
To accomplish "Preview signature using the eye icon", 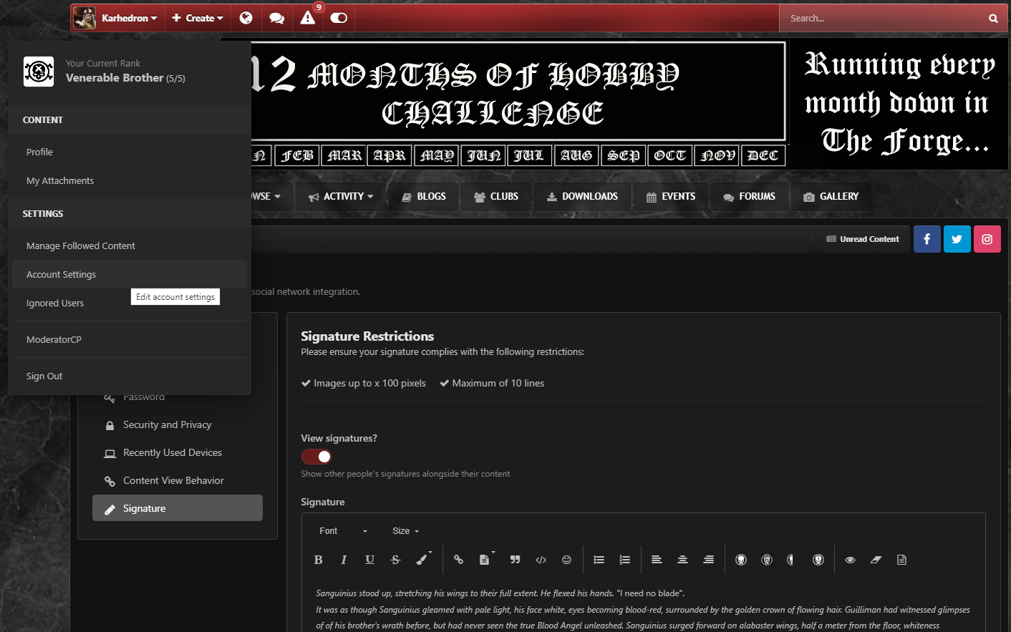I will [850, 560].
